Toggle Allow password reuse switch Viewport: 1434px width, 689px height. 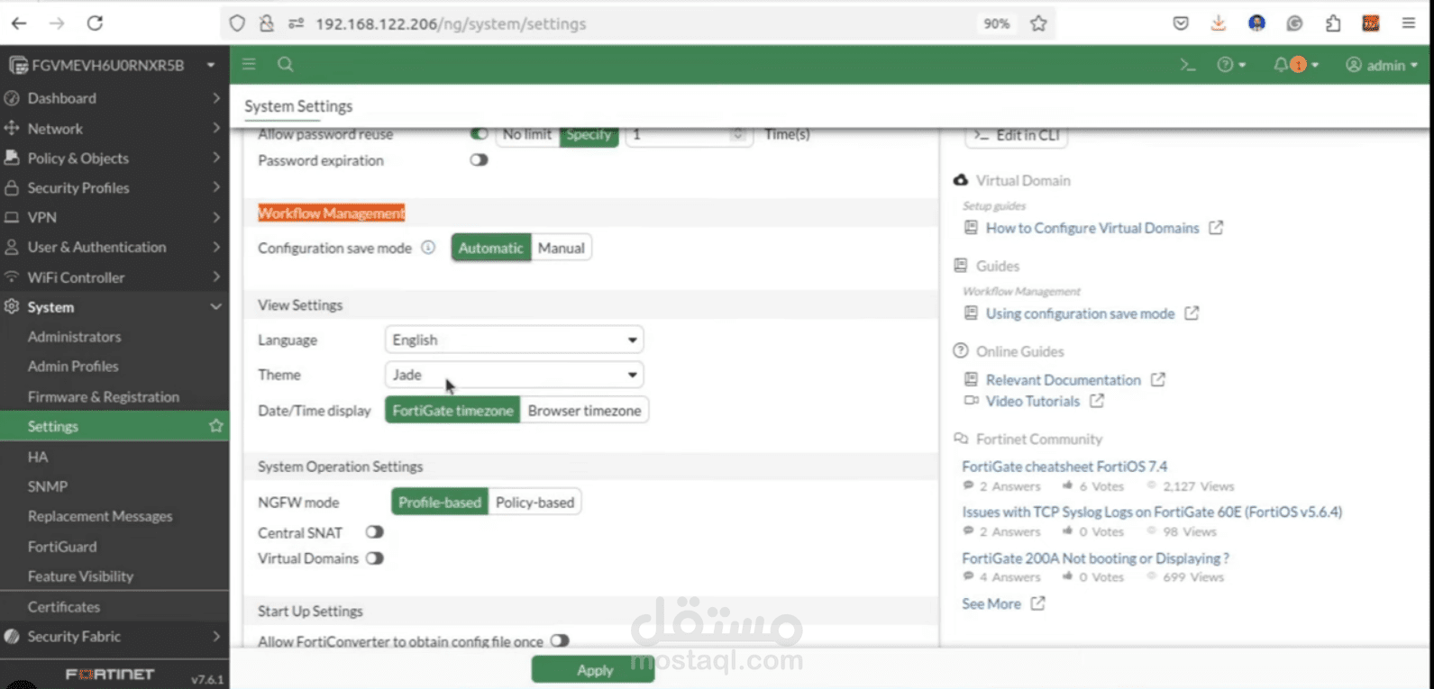click(479, 134)
